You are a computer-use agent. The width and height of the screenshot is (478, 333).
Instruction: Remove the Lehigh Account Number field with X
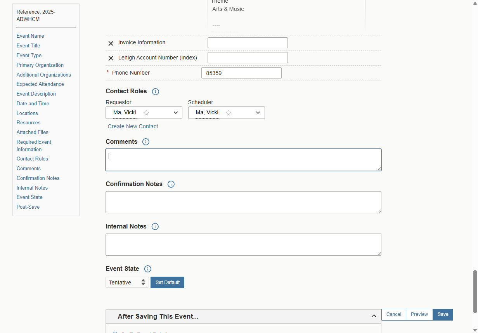tap(111, 58)
